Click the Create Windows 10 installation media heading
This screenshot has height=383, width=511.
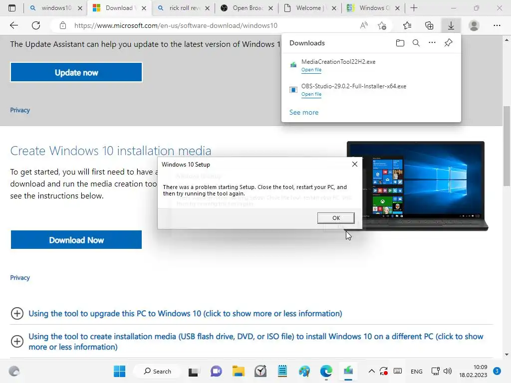pos(111,151)
